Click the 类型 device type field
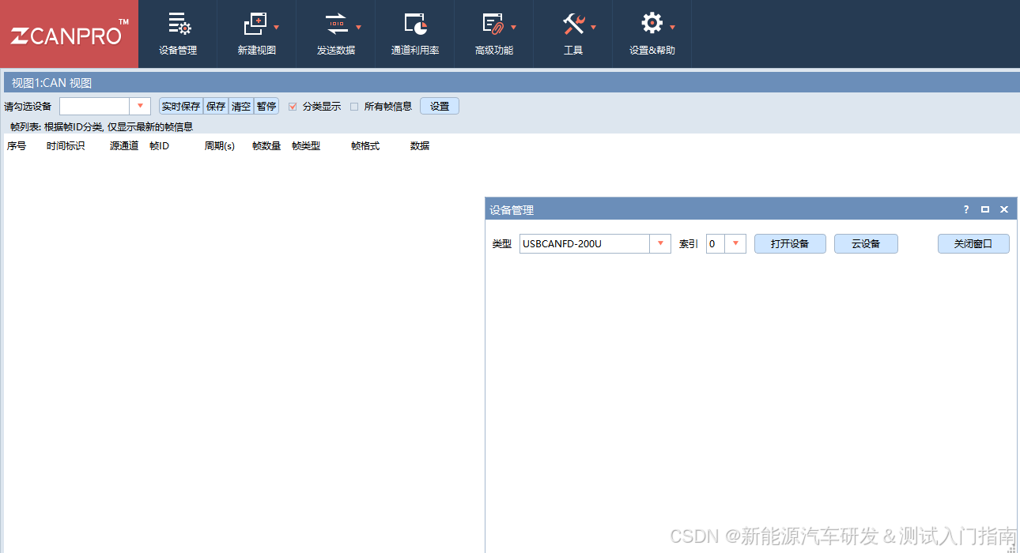Viewport: 1020px width, 553px height. pos(585,243)
